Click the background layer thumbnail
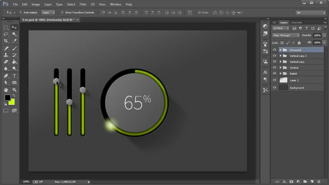Viewport: 329px width, 185px height. 284,87
